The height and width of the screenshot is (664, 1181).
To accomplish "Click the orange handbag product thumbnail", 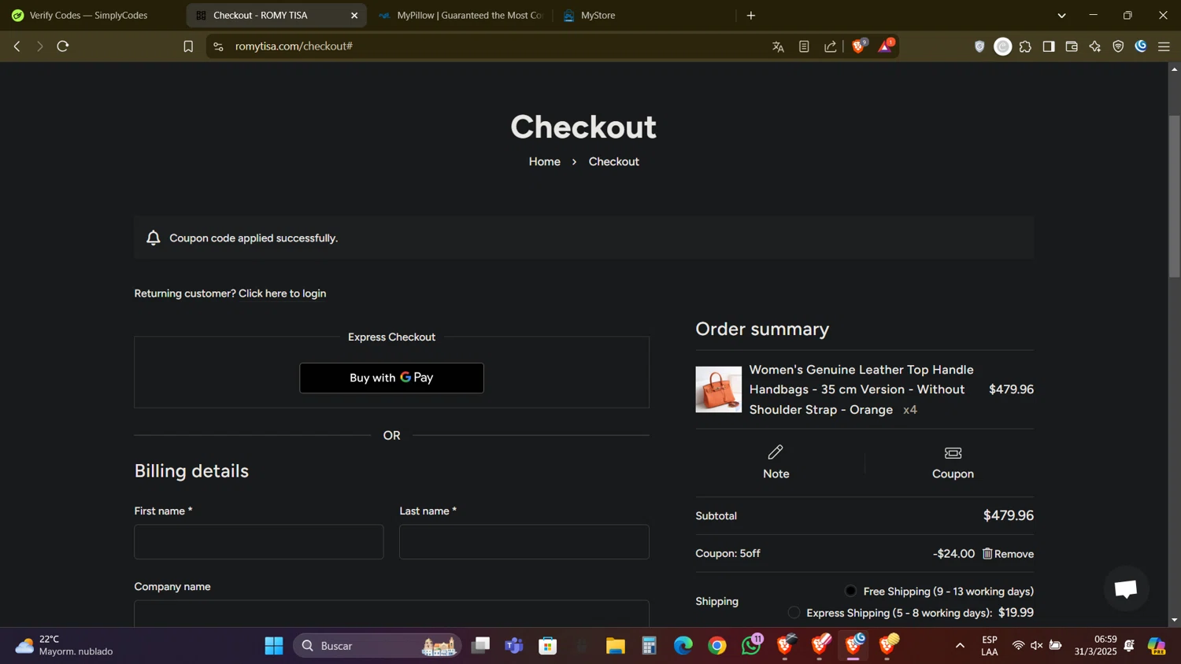I will coord(718,389).
